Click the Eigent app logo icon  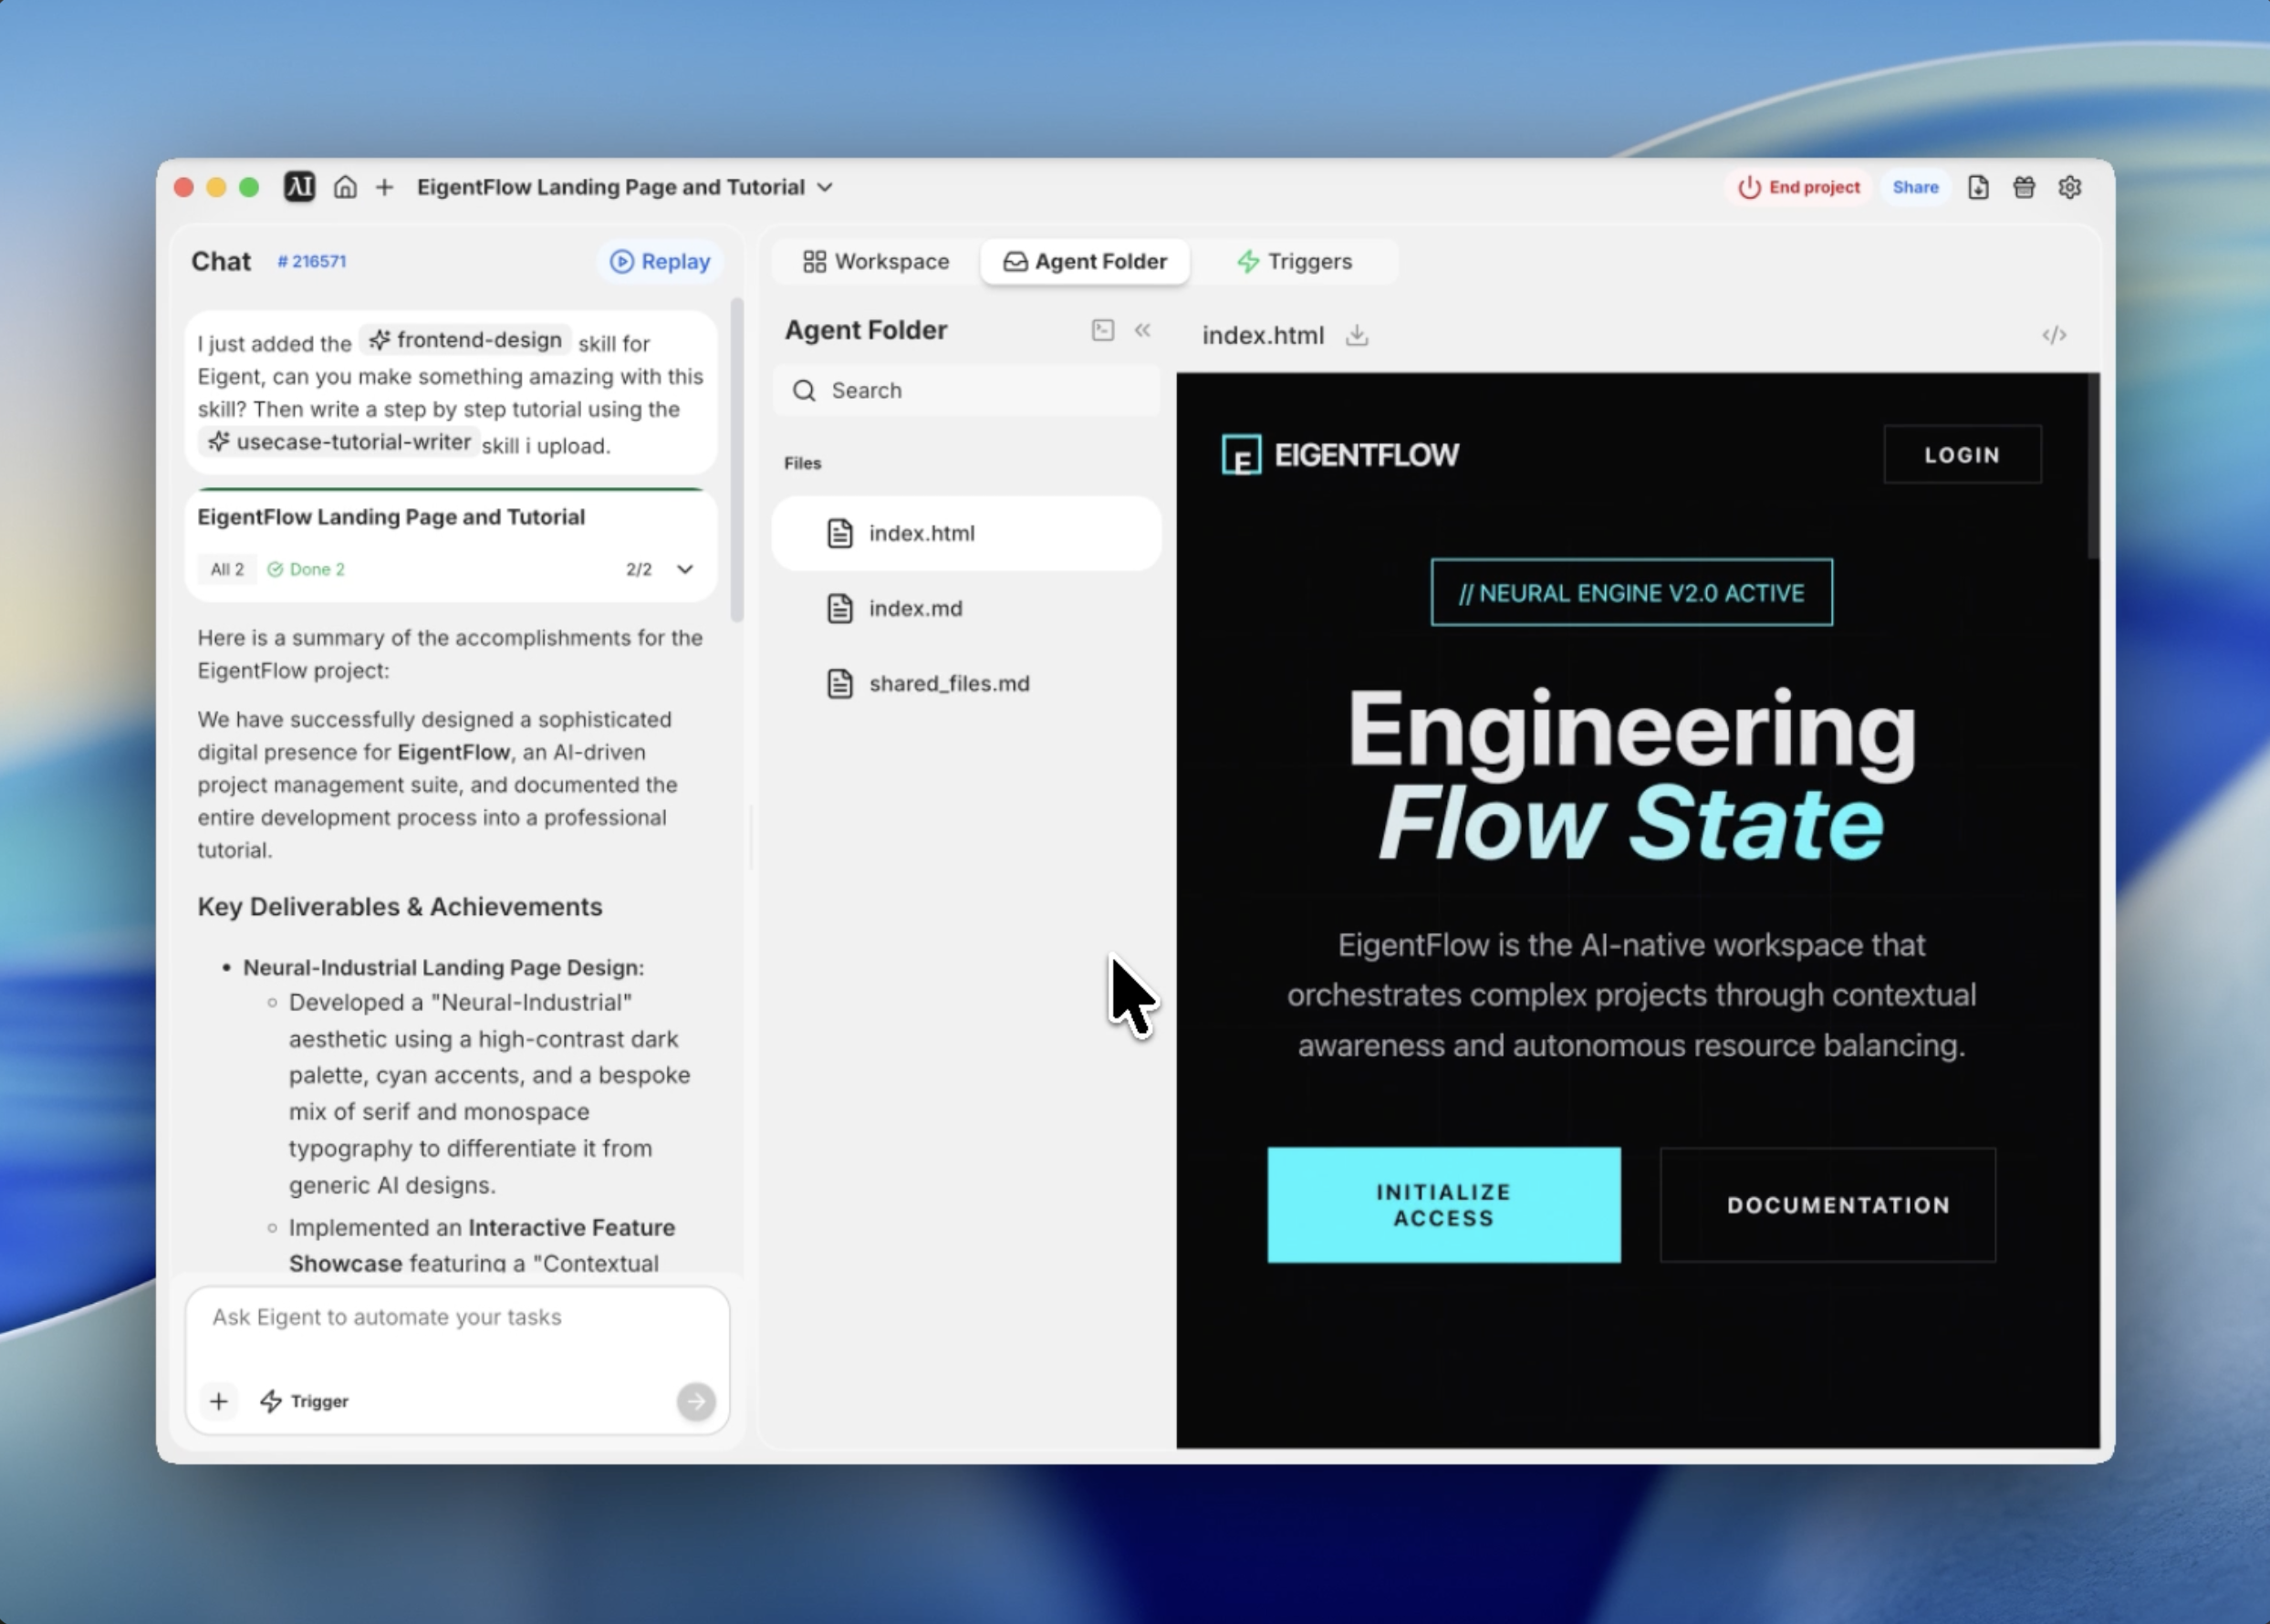299,187
